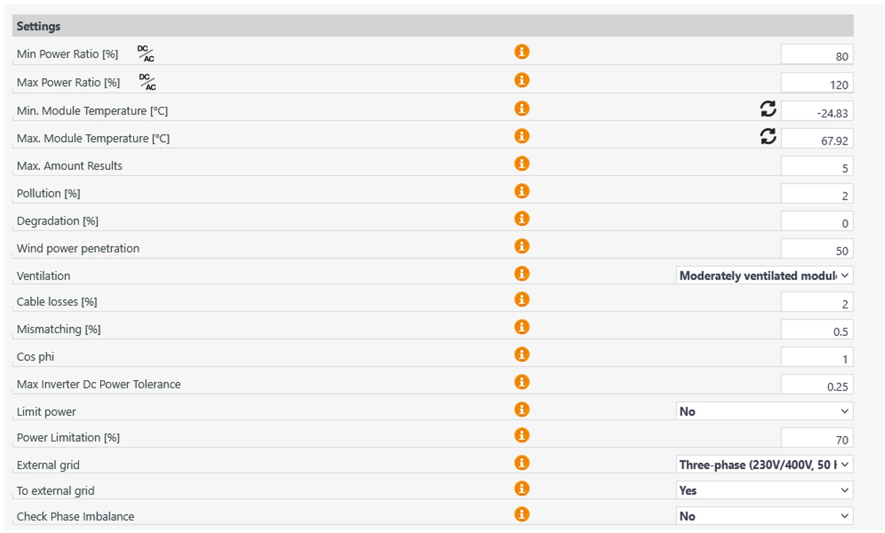Refresh the Max. Module Temperature value
This screenshot has width=885, height=533.
click(767, 136)
